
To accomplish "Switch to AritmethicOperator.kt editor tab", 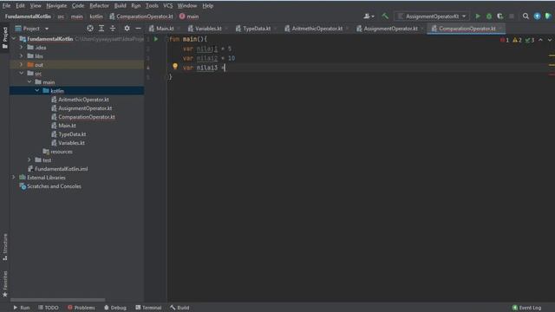I will click(316, 29).
